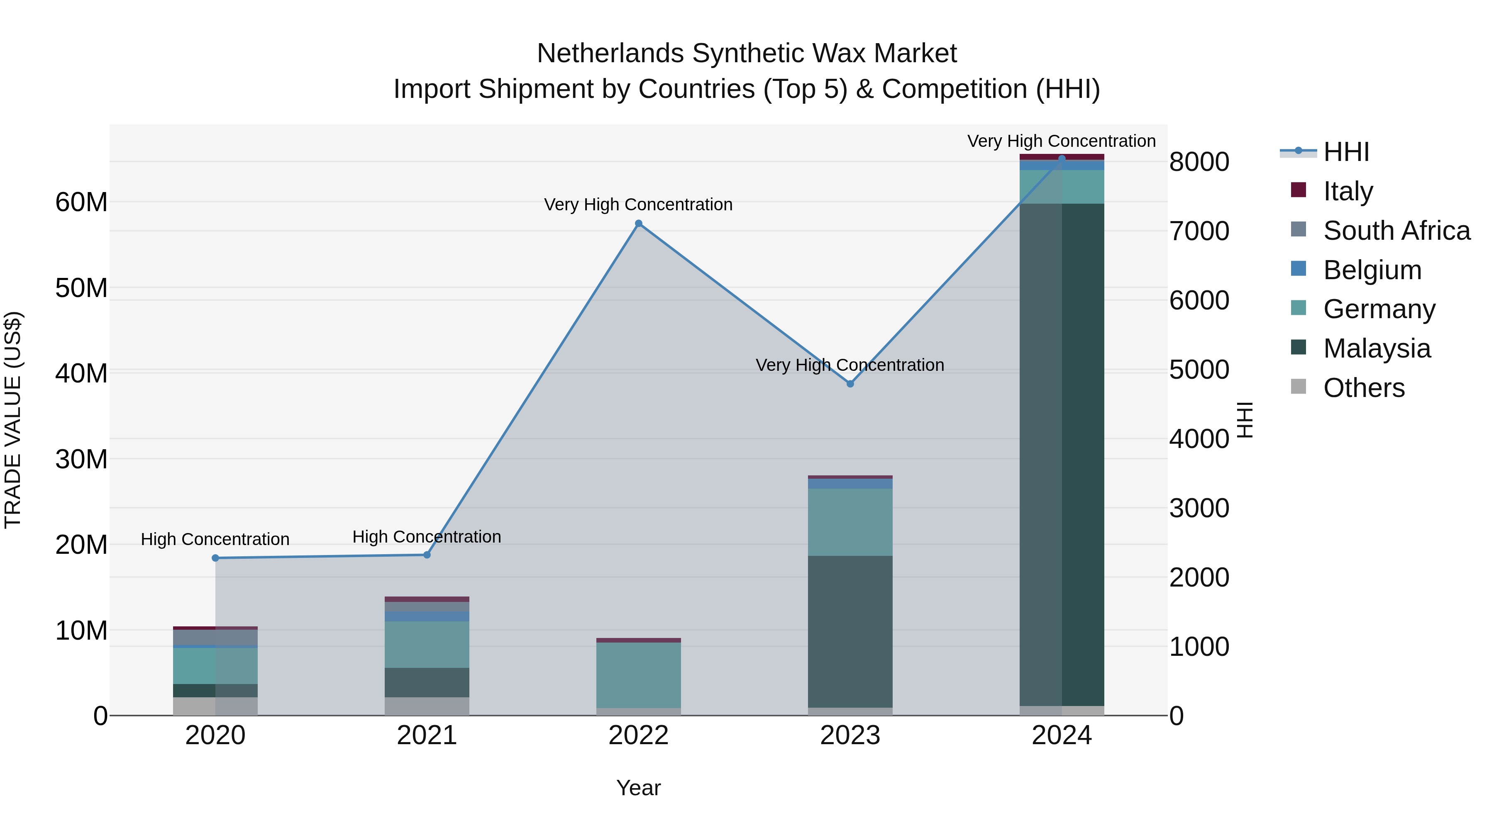Viewport: 1494px width, 840px height.
Task: Click the Belgium blue legend swatch
Action: (1299, 268)
